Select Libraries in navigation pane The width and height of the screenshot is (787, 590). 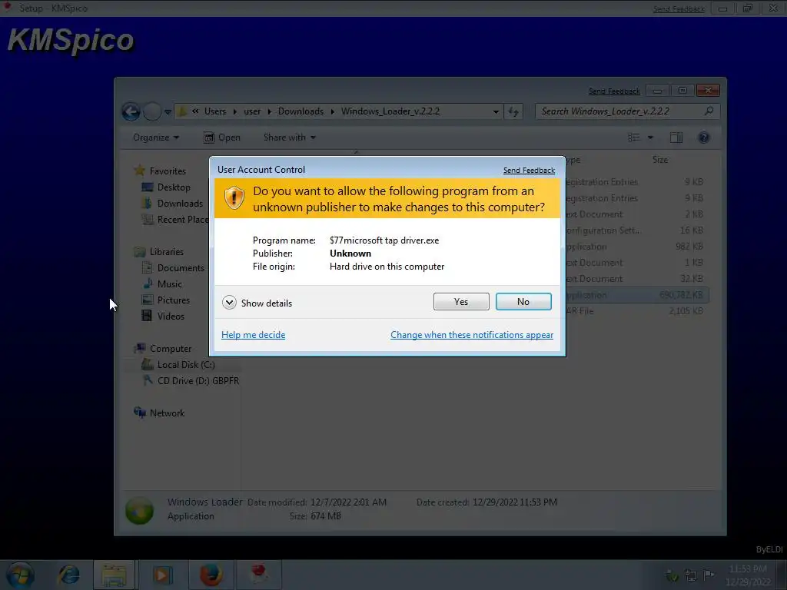coord(166,252)
